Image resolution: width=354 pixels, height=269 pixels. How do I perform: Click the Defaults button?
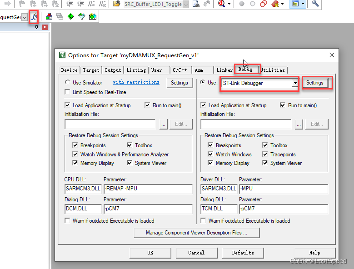[243, 253]
